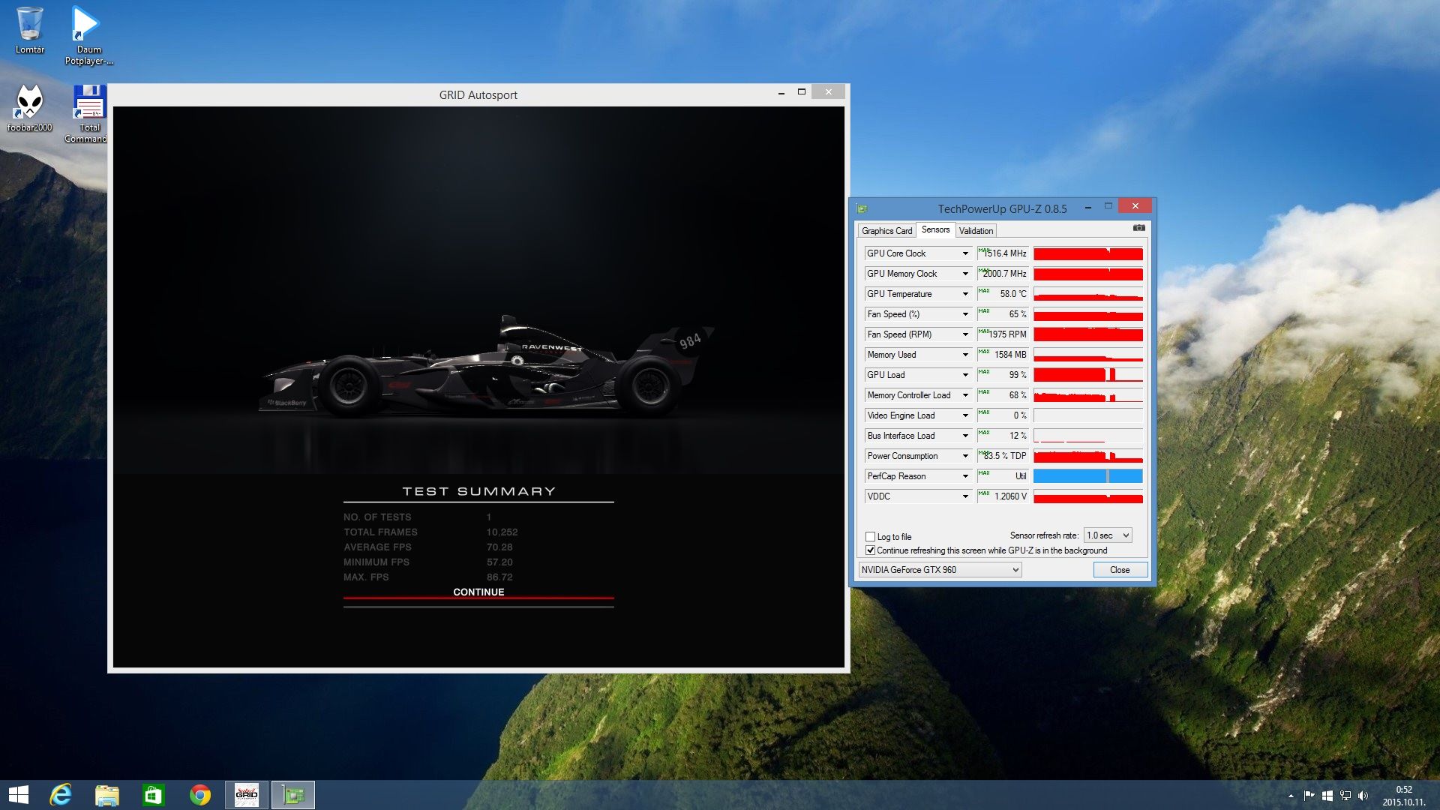The height and width of the screenshot is (810, 1440).
Task: Toggle MAX indicator for VDDC
Action: pyautogui.click(x=984, y=493)
